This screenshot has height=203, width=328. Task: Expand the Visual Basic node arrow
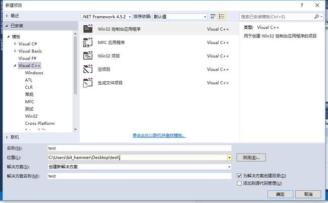click(15, 51)
